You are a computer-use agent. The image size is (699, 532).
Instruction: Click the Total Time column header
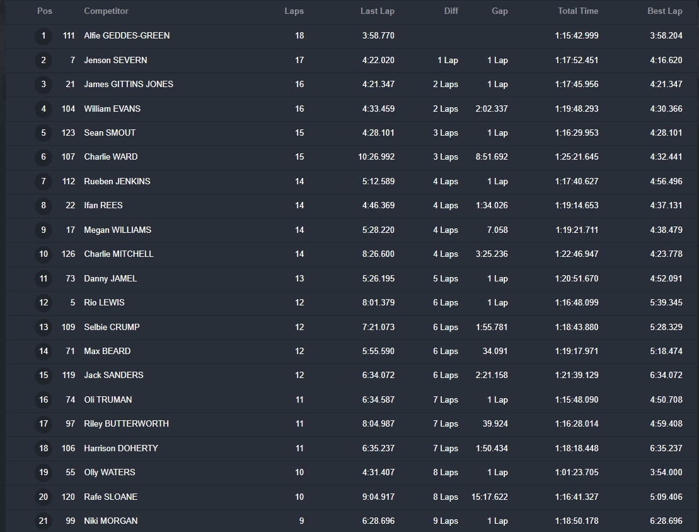pos(577,11)
